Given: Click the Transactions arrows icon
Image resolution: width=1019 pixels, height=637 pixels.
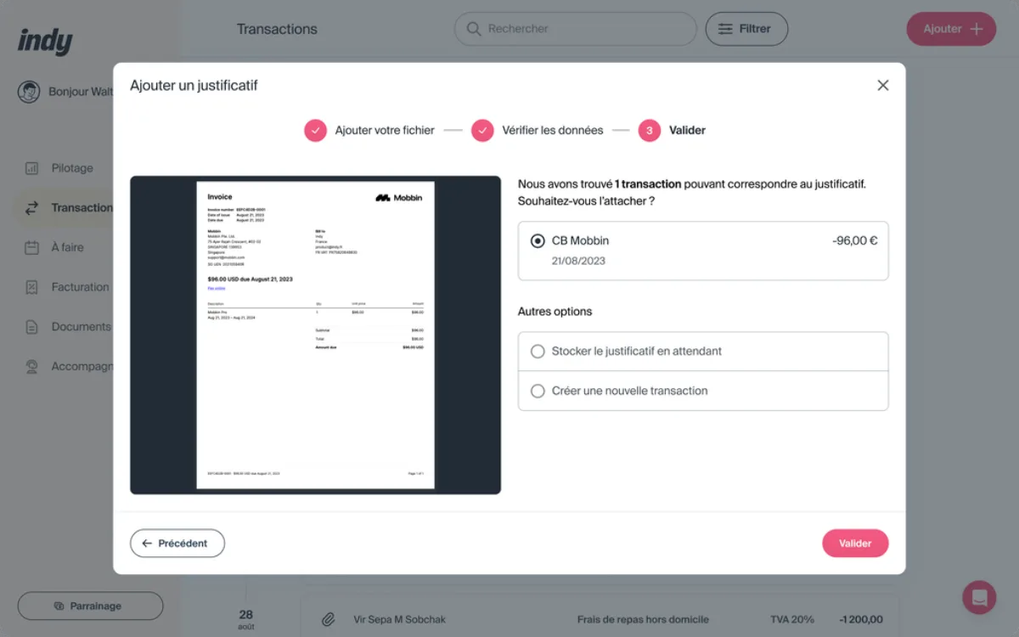Looking at the screenshot, I should click(x=31, y=208).
